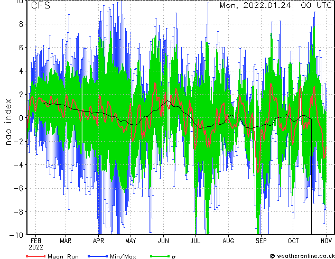
Task: Click the y-axis value -8
Action: coord(18,212)
